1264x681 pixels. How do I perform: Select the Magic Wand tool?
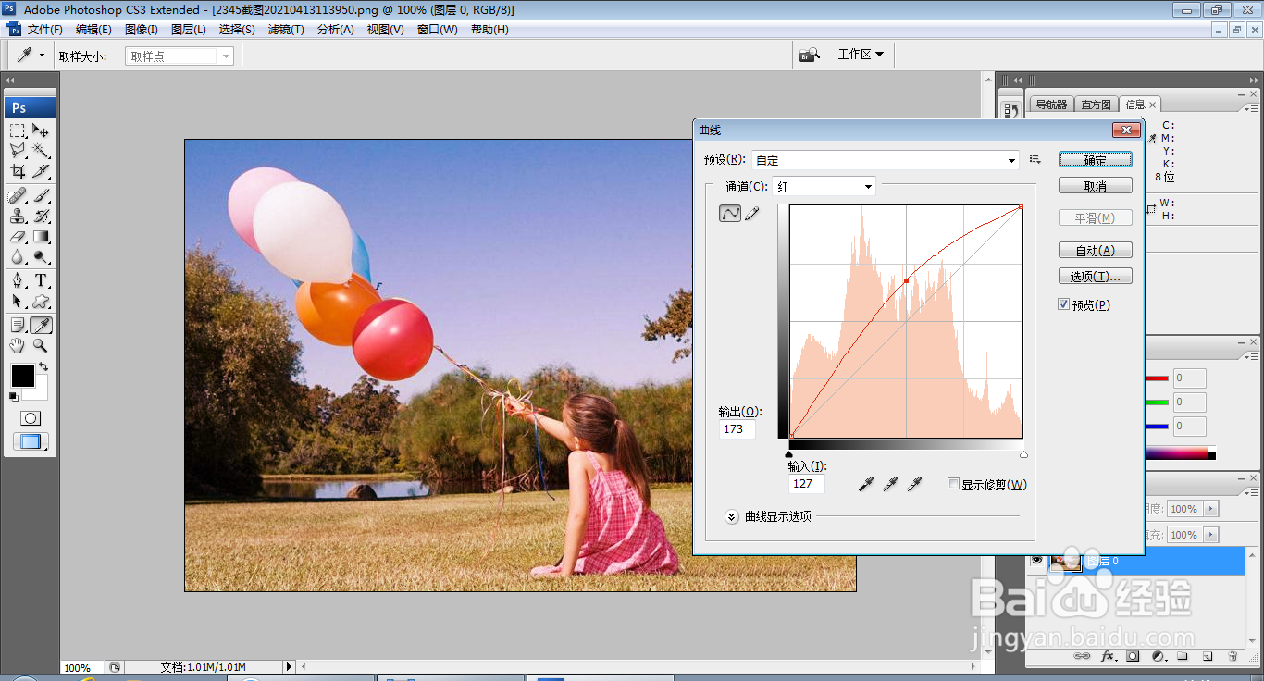click(x=41, y=151)
